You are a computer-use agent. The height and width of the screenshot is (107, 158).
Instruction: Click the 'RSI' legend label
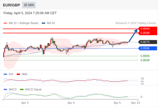tap(11, 74)
